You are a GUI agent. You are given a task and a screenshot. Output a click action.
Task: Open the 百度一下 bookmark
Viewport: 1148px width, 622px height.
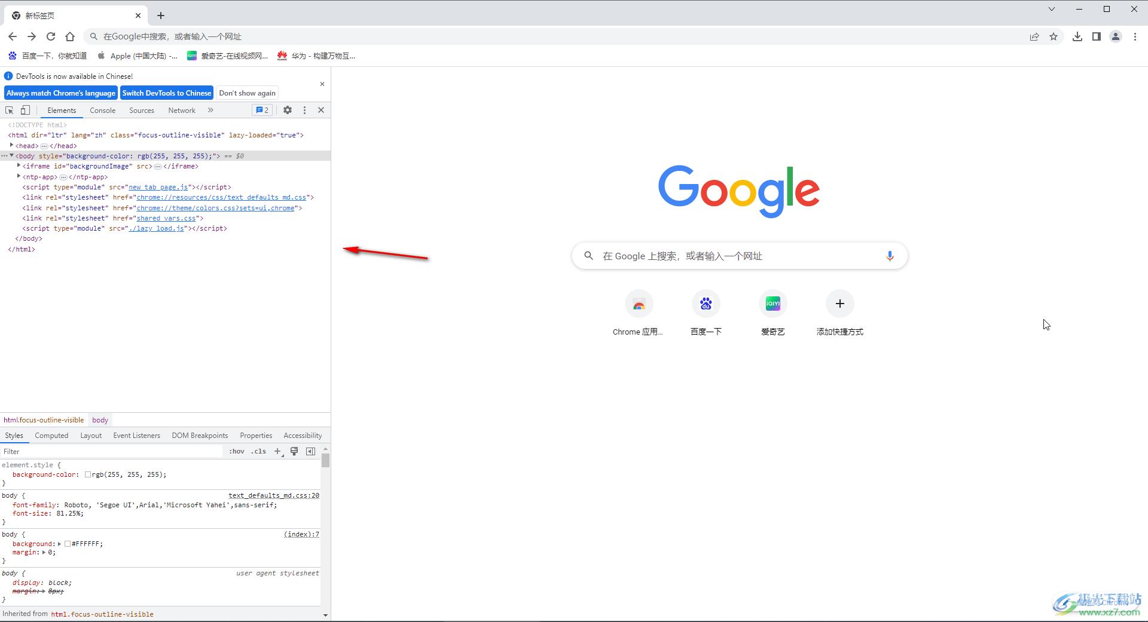(x=48, y=56)
